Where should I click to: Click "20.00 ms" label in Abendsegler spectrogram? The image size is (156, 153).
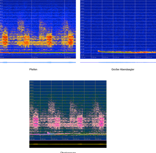point(127,57)
